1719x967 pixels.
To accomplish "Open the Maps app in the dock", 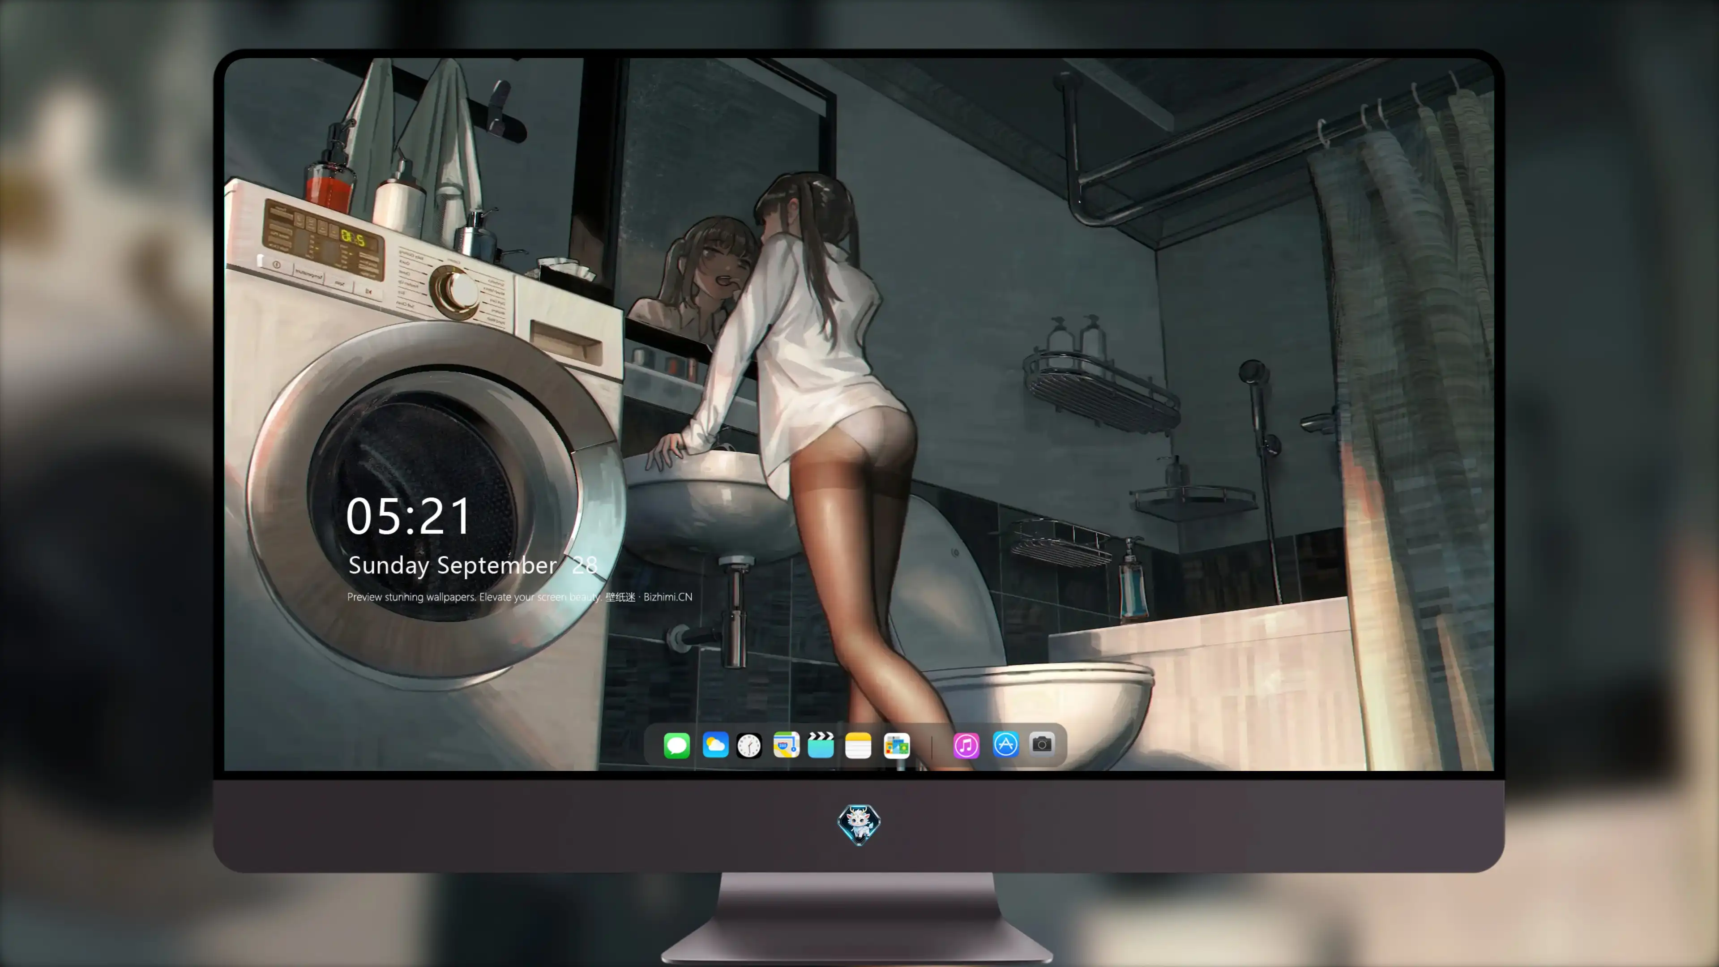I will click(786, 745).
